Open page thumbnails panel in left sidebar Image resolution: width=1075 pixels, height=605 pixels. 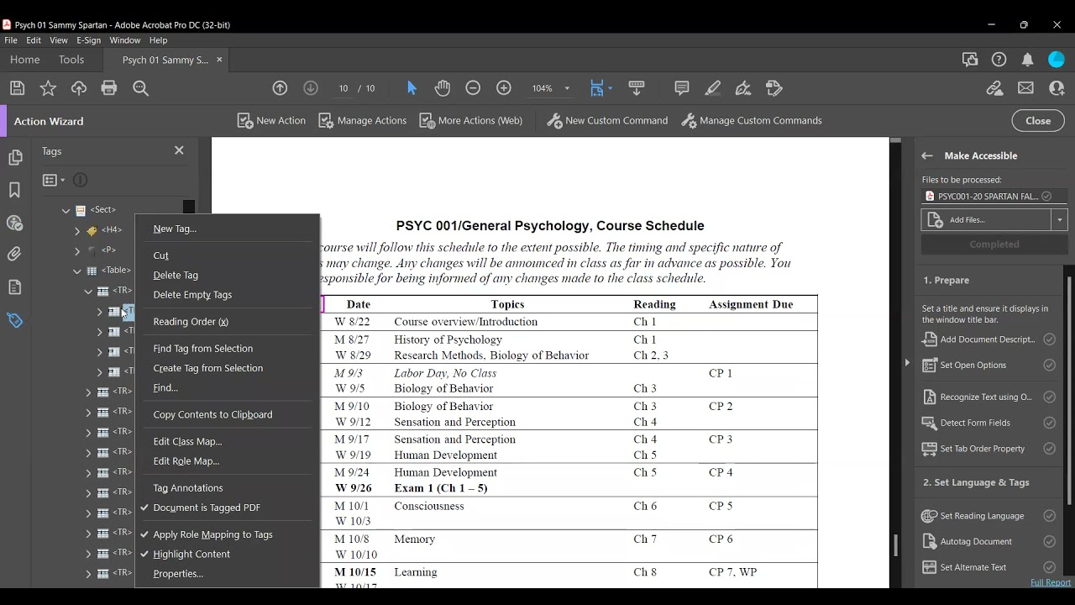coord(14,158)
